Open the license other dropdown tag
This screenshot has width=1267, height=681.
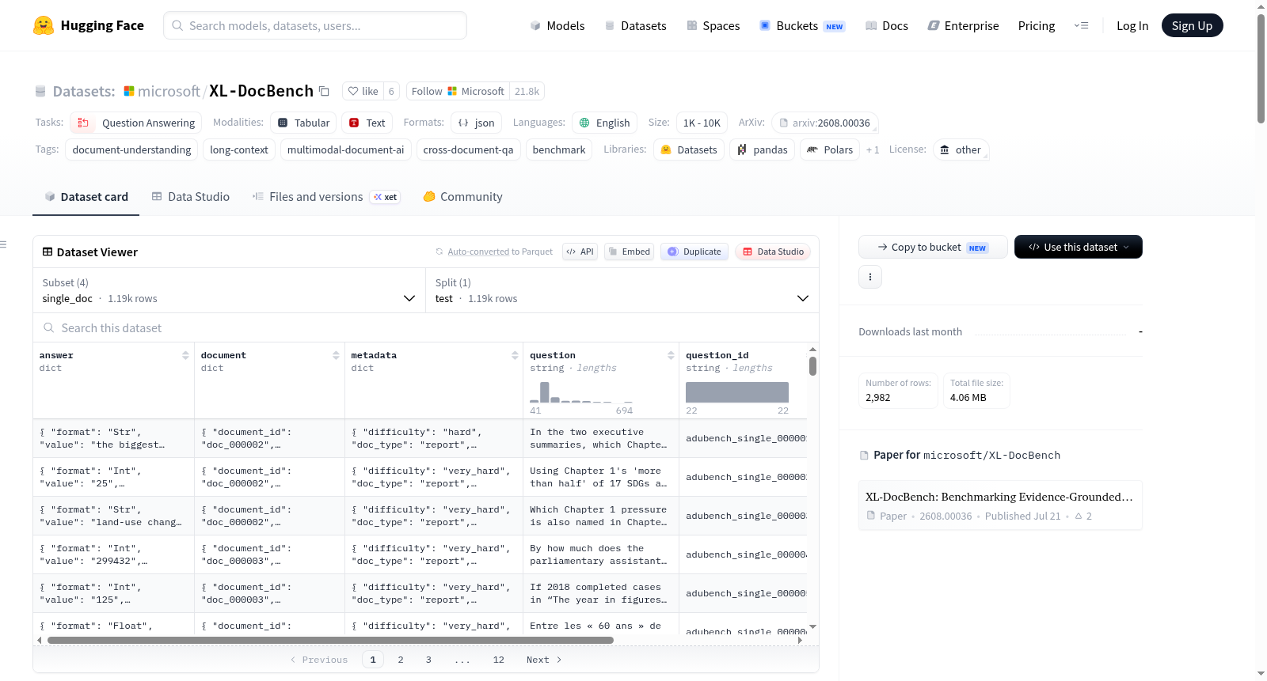(961, 149)
